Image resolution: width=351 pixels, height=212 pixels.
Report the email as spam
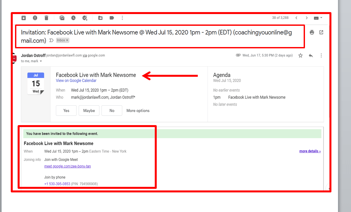pos(35,18)
